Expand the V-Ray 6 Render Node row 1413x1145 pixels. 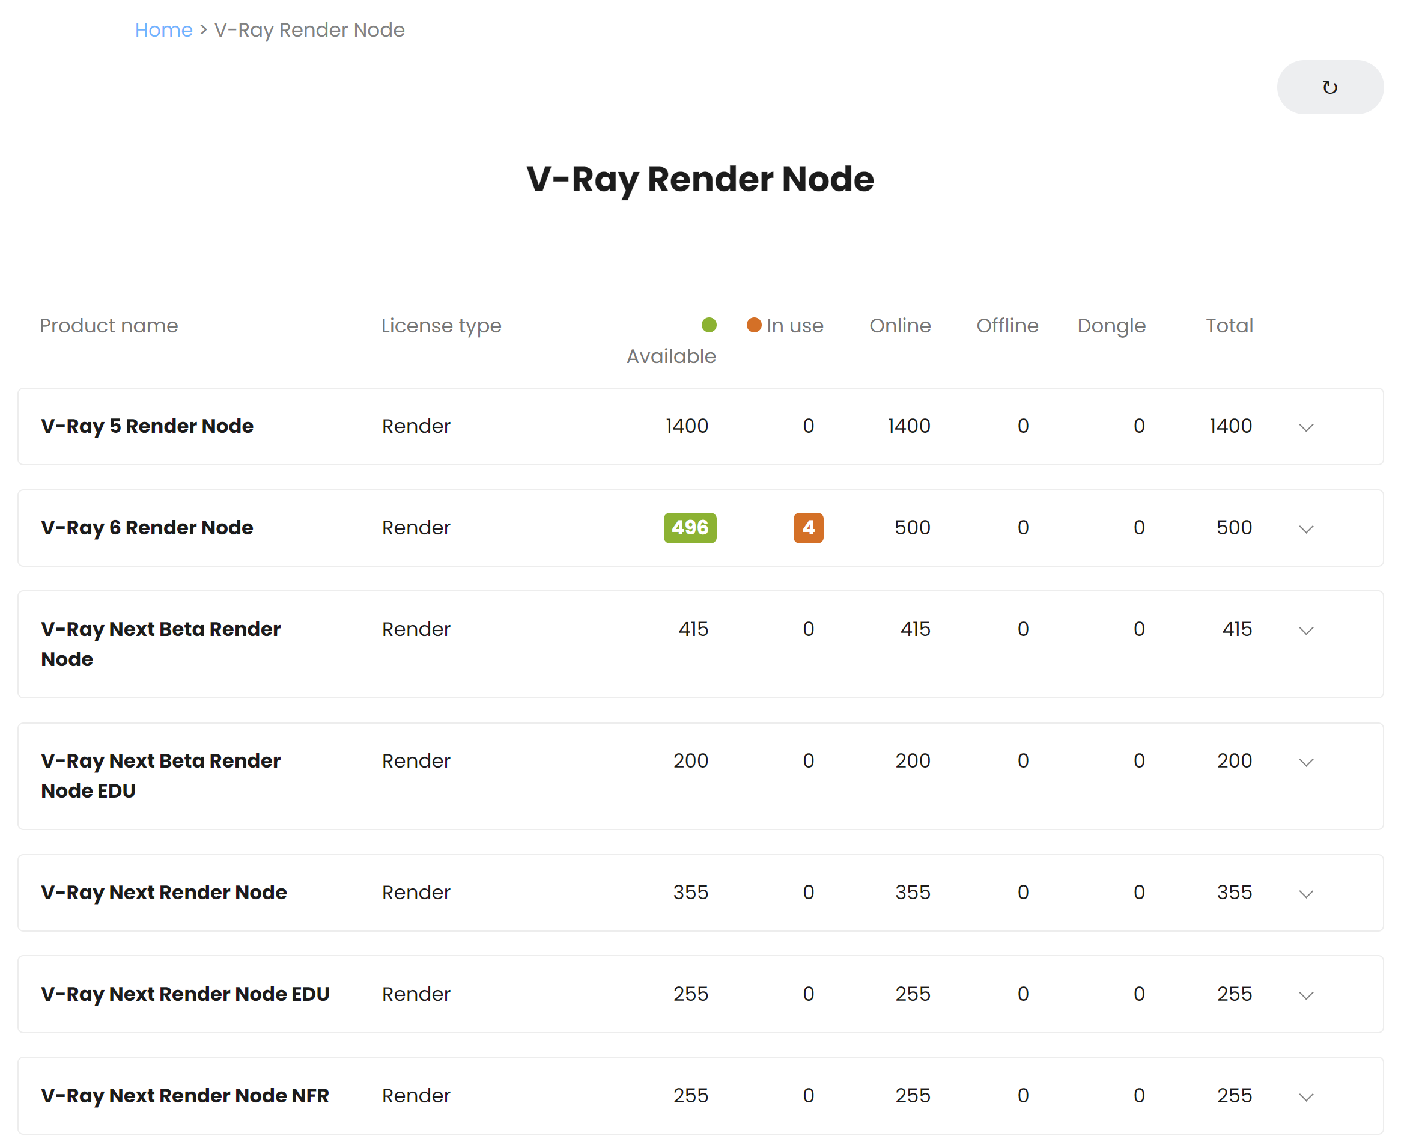click(x=1306, y=529)
